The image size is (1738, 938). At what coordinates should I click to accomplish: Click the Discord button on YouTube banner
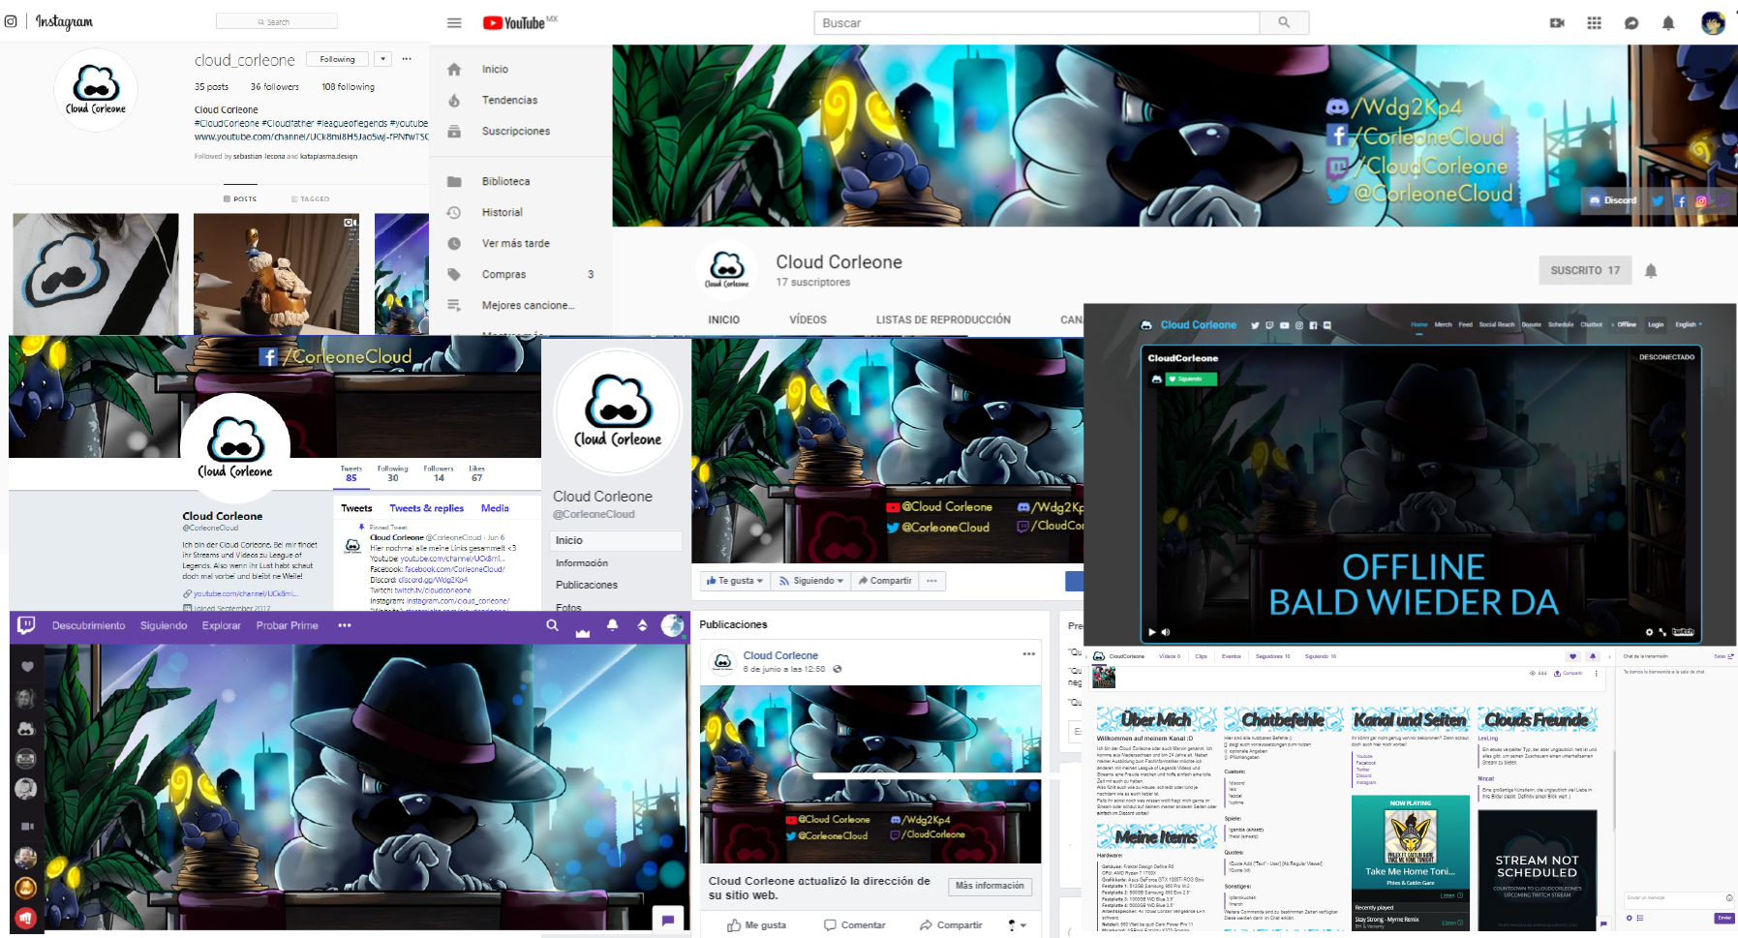click(x=1612, y=200)
